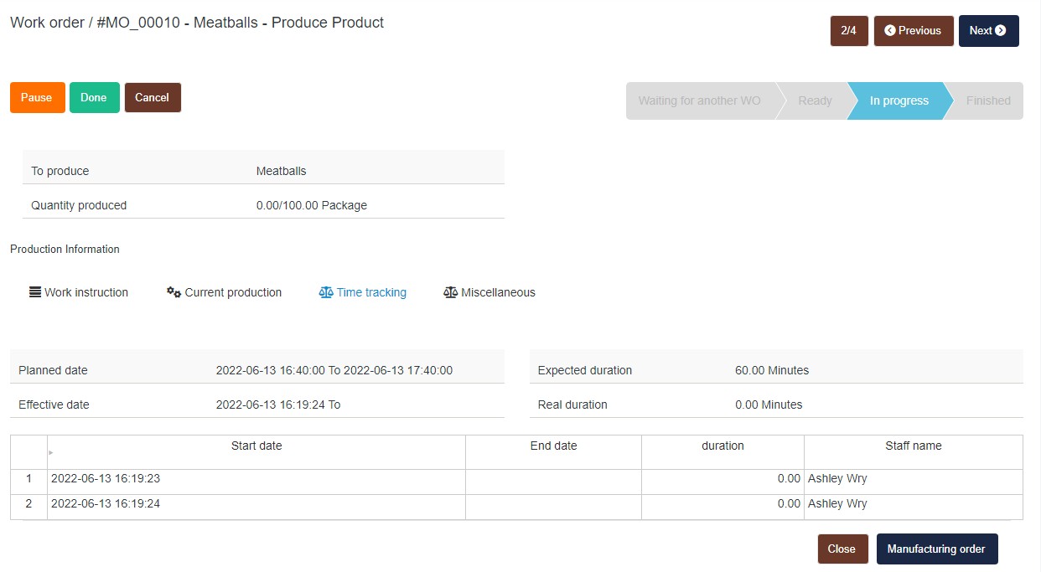Click the Finished stage in status bar
Viewport: 1041px width, 572px height.
[988, 101]
